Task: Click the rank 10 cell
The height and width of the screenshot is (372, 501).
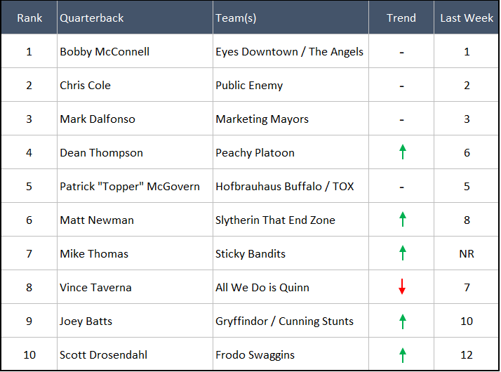Action: pyautogui.click(x=29, y=355)
